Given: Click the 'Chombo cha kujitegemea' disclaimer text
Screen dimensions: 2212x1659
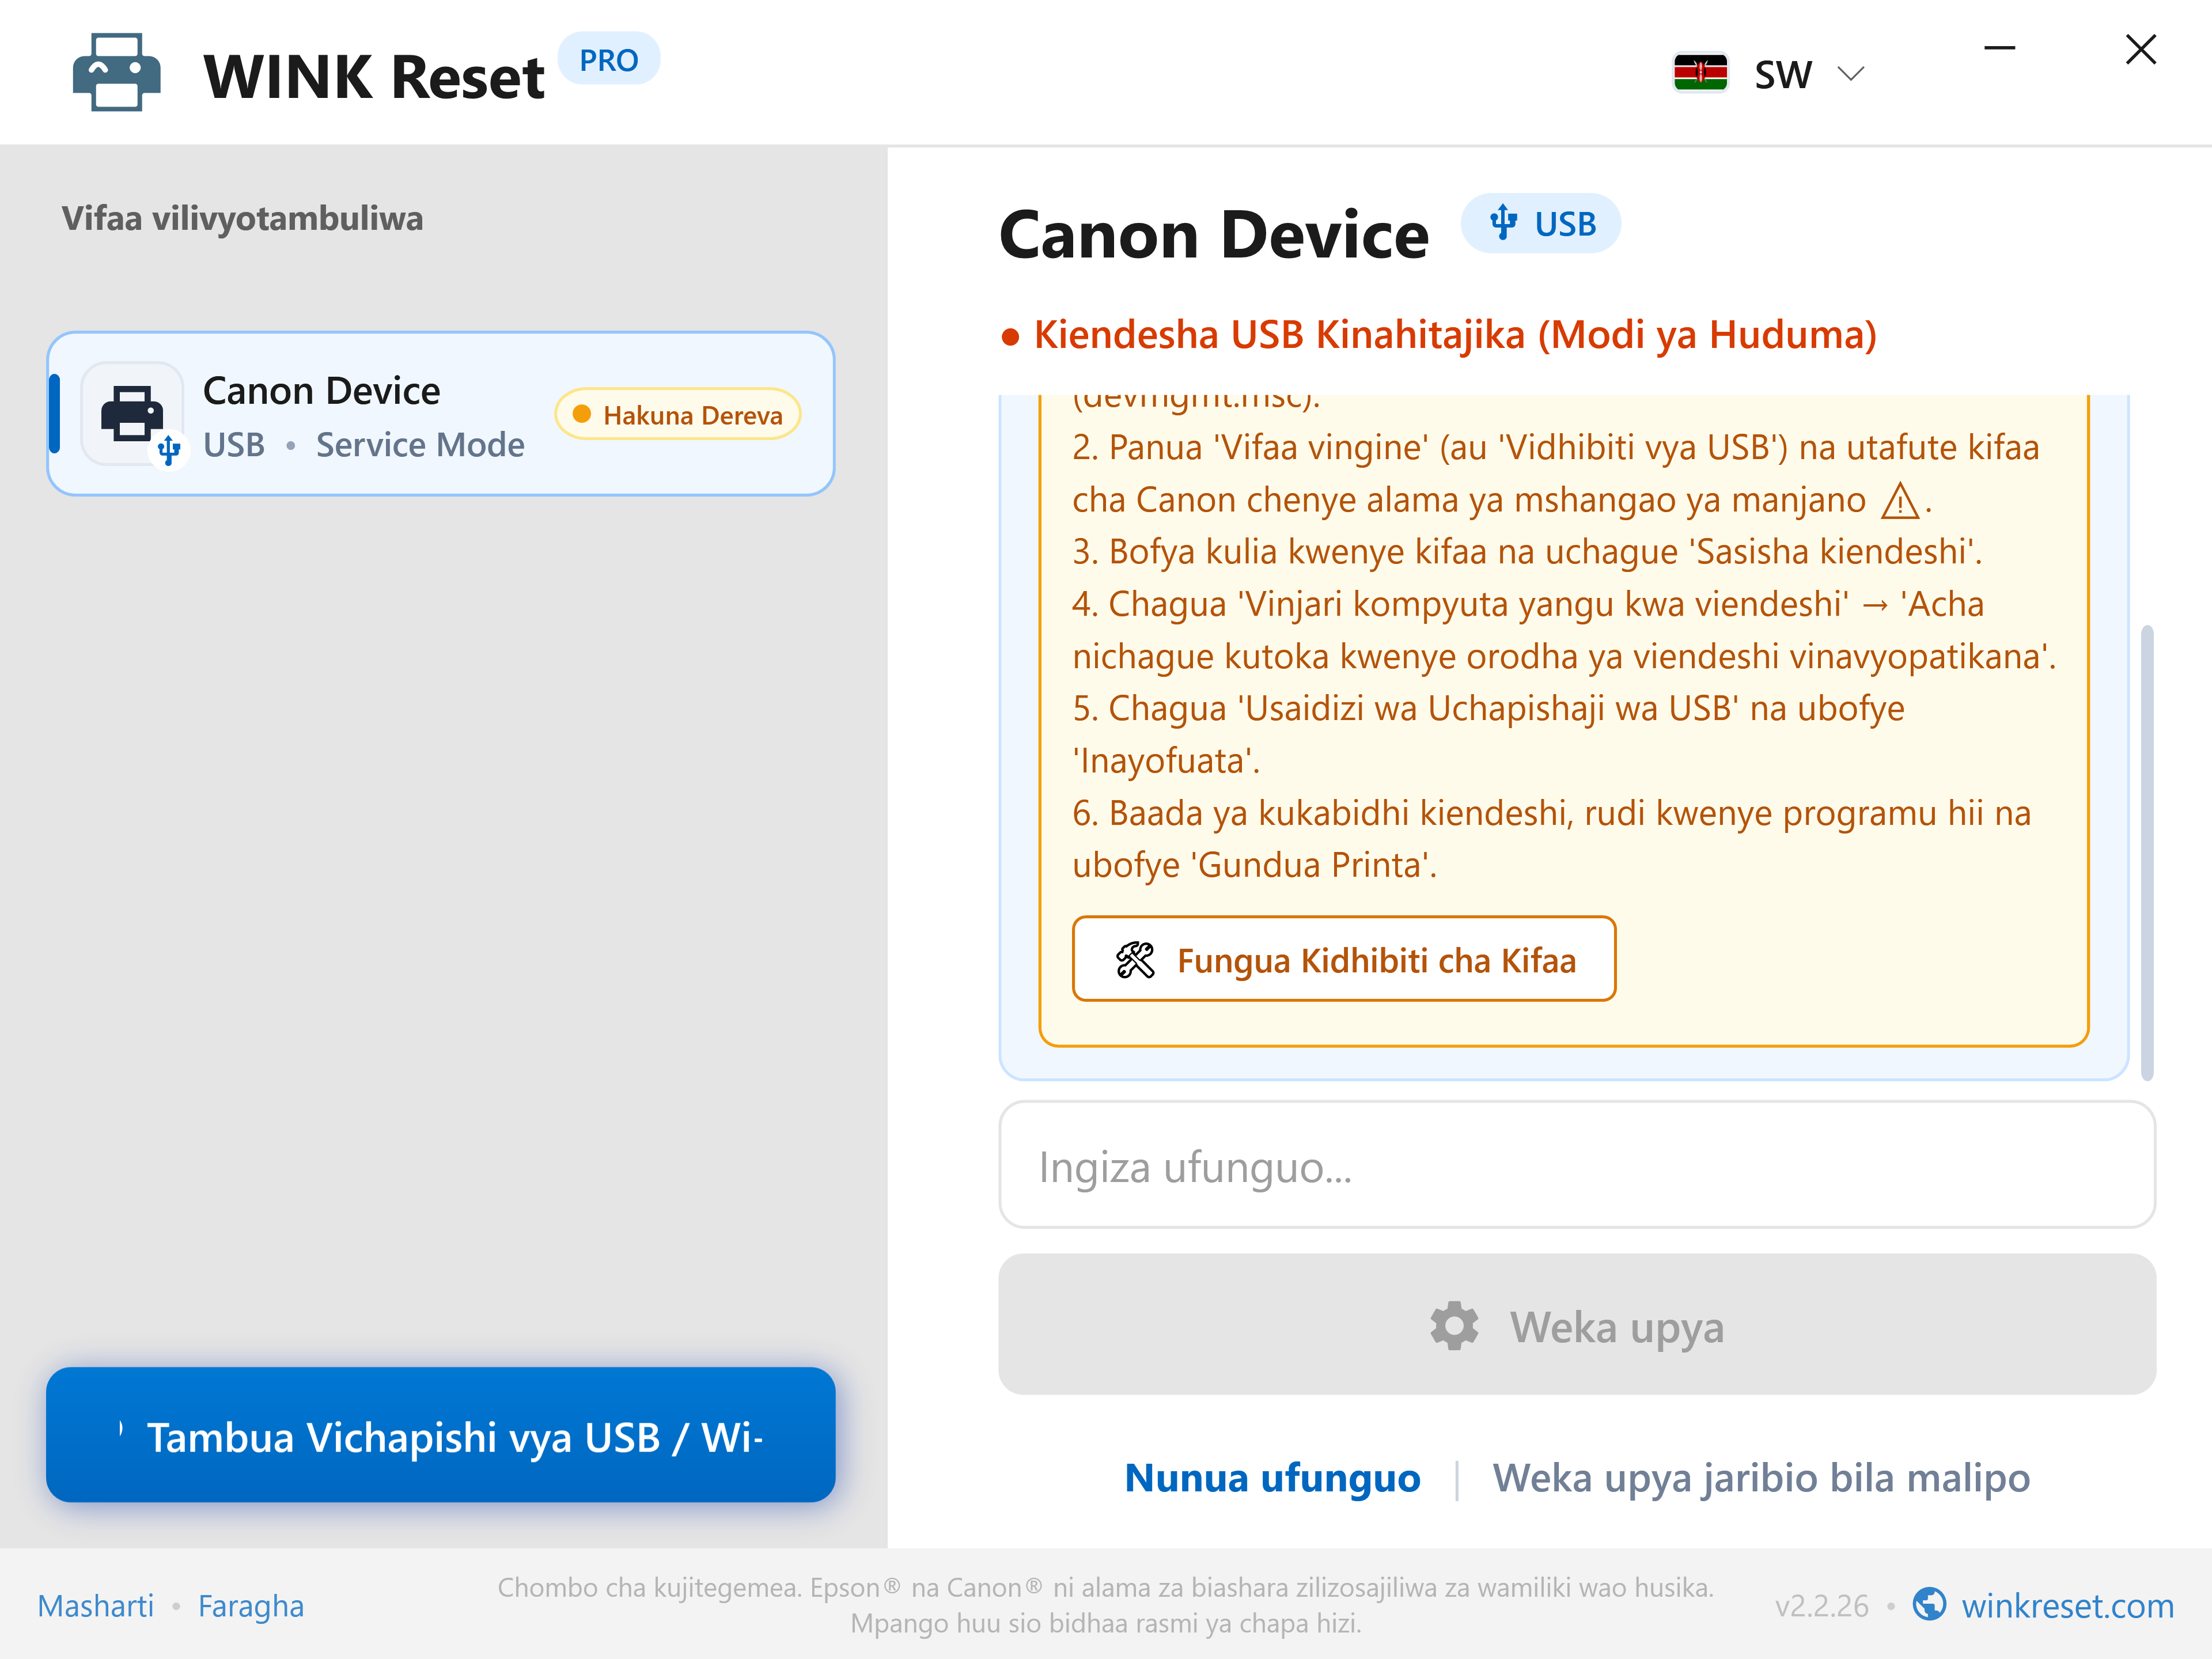Looking at the screenshot, I should pyautogui.click(x=1106, y=1605).
